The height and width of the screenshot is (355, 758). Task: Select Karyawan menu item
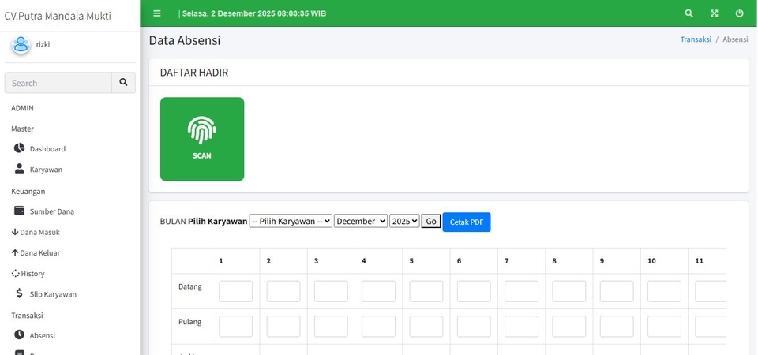(46, 170)
